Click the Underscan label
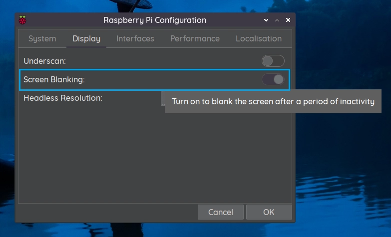The height and width of the screenshot is (237, 391). click(44, 61)
